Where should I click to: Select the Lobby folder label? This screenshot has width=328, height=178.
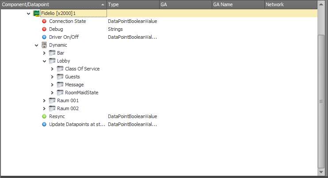63,61
